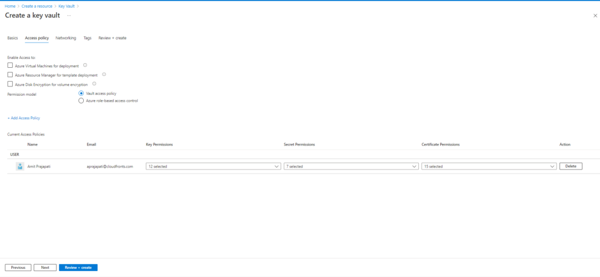Click the info icon beside Azure Virtual Machines
The width and height of the screenshot is (600, 277).
85,65
